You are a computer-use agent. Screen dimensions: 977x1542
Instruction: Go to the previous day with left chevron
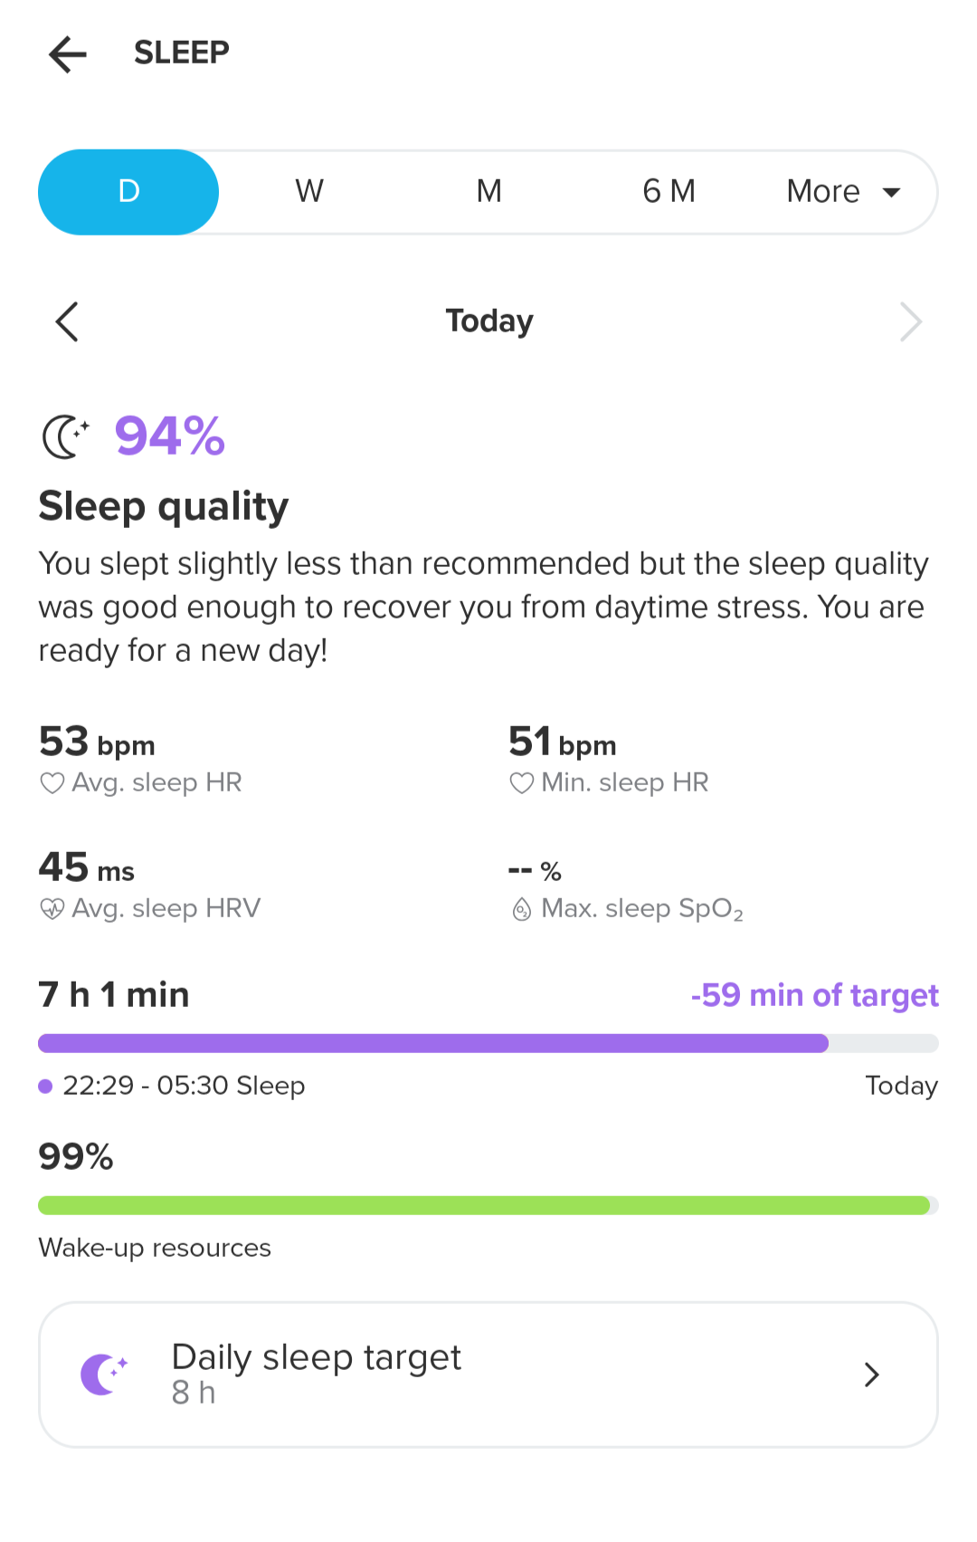pyautogui.click(x=67, y=321)
